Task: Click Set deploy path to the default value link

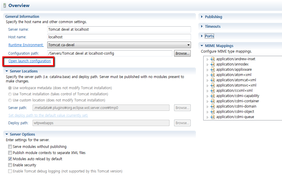Action: [48, 115]
